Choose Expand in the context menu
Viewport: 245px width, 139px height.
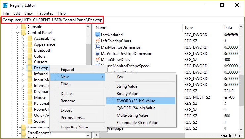[78, 70]
